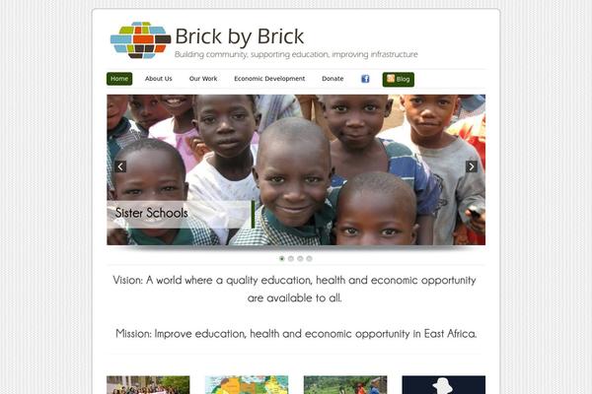Click the Brick by Brick logo icon
Screen dimensions: 592x394
click(140, 40)
